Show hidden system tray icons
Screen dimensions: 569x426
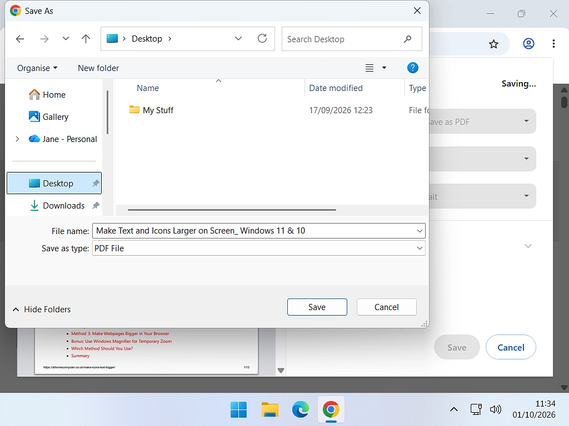[453, 410]
